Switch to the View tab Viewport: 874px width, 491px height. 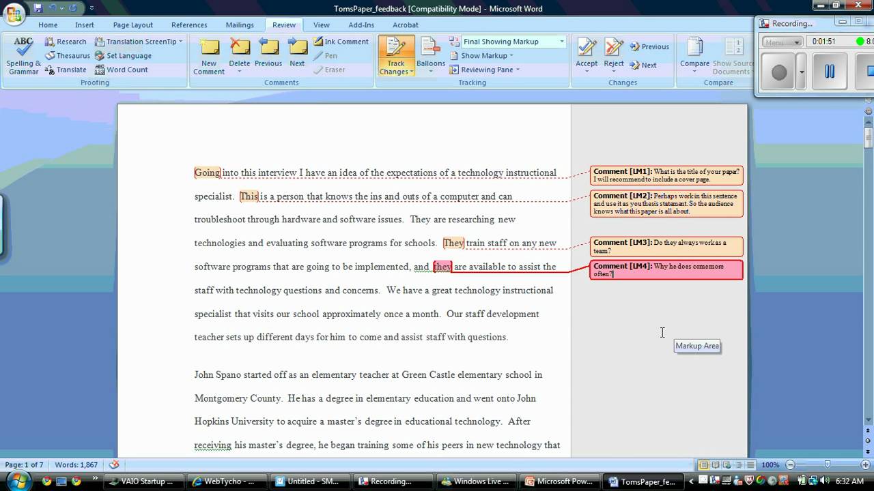tap(321, 25)
